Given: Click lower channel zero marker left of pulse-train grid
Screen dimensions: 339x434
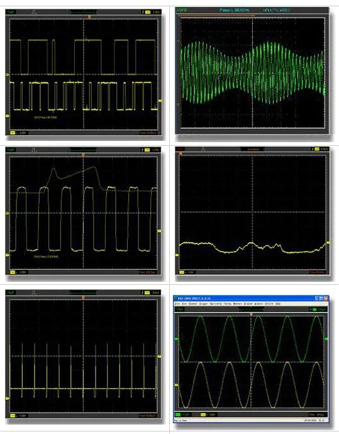Looking at the screenshot, I should click(8, 116).
